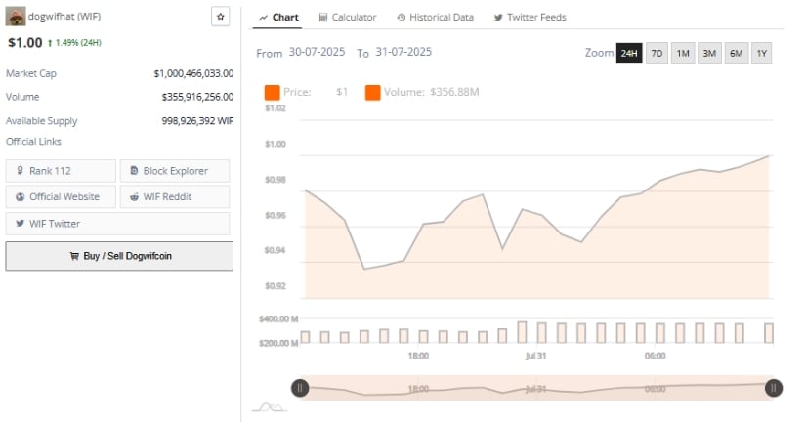Image resolution: width=806 pixels, height=422 pixels.
Task: Click Buy / Sell Dogwifcoin button
Action: [x=119, y=256]
